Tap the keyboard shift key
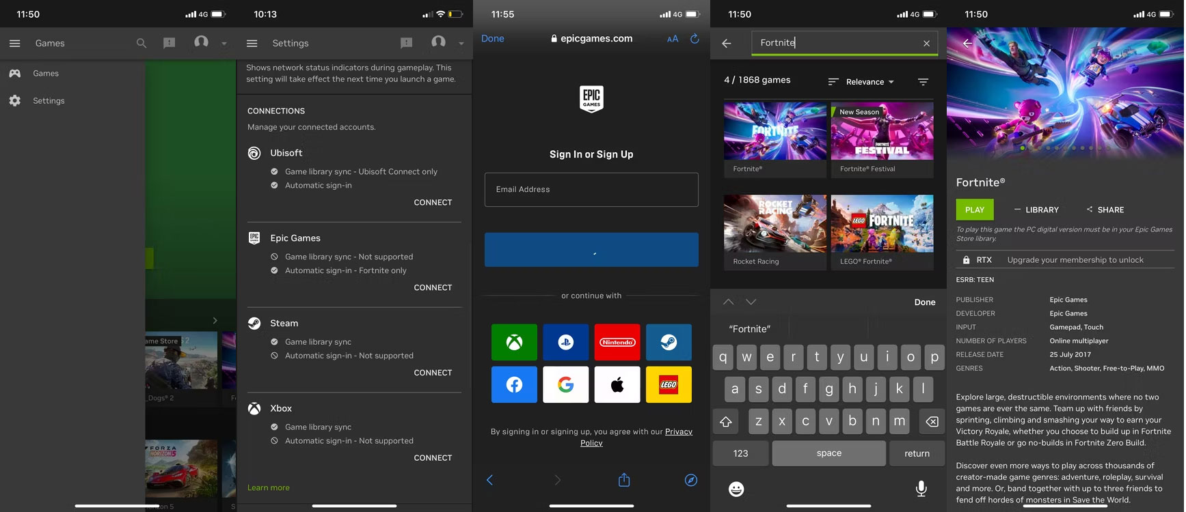Viewport: 1186px width, 512px height. pos(726,421)
